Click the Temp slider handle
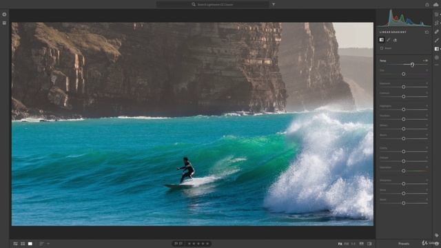This screenshot has height=248, width=441. click(x=412, y=65)
